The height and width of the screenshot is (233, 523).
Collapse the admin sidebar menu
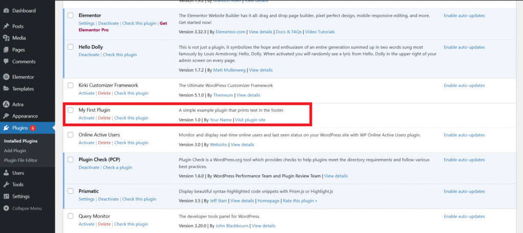pos(30,208)
